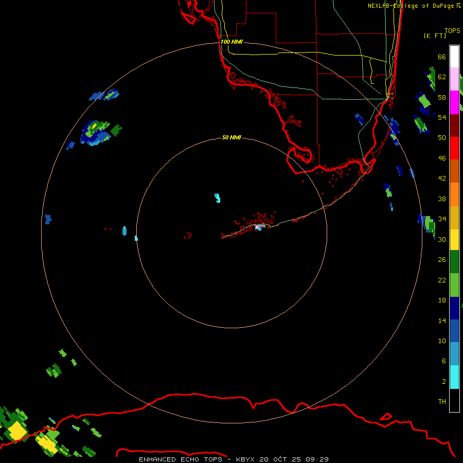
Task: Click the 18 legend value
Action: point(442,300)
